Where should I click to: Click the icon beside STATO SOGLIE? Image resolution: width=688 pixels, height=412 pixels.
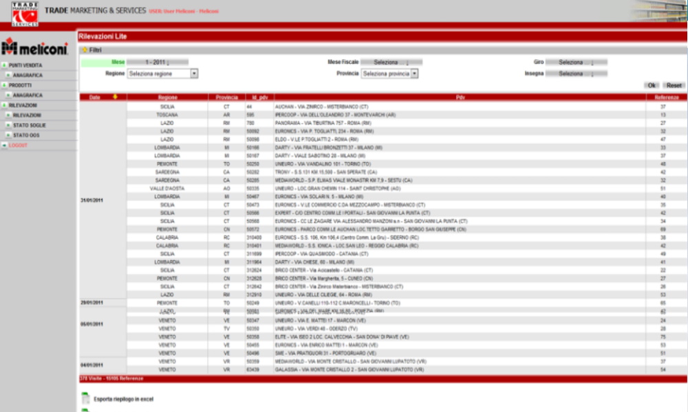pyautogui.click(x=8, y=125)
